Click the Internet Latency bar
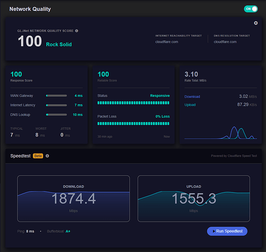 coord(56,105)
